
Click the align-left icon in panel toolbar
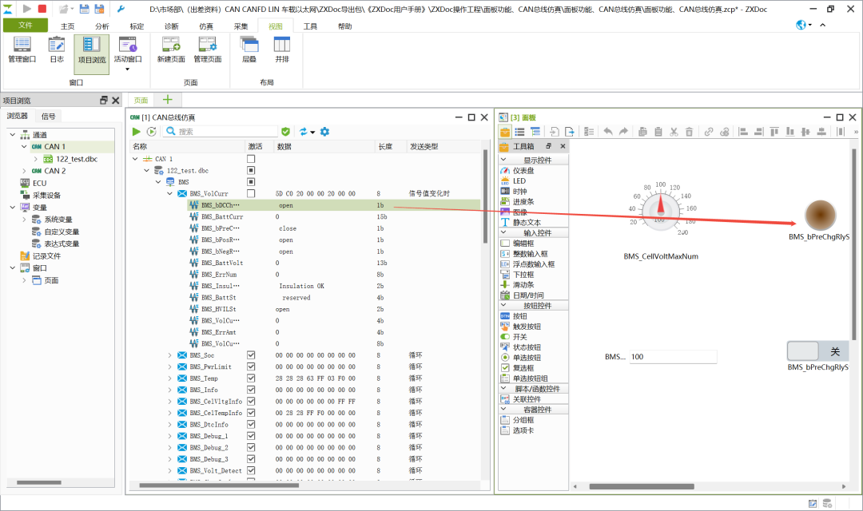click(x=743, y=132)
